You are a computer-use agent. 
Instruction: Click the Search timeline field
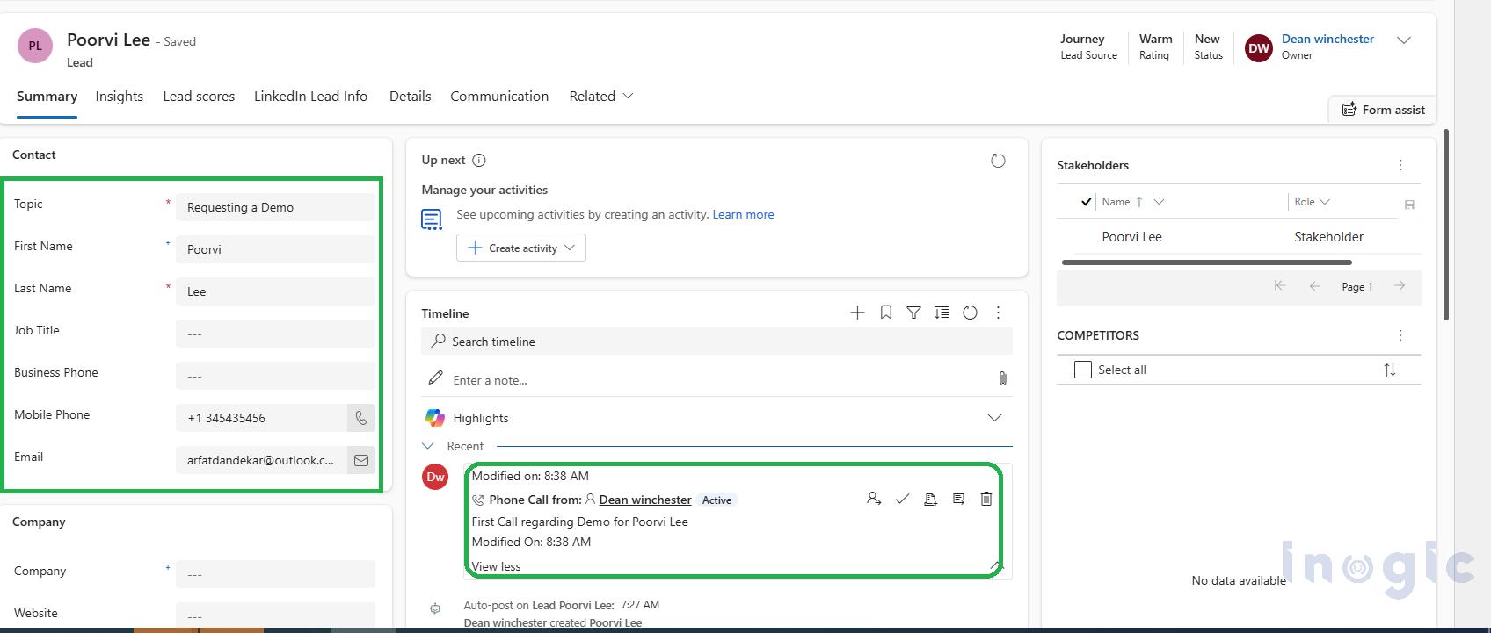716,342
